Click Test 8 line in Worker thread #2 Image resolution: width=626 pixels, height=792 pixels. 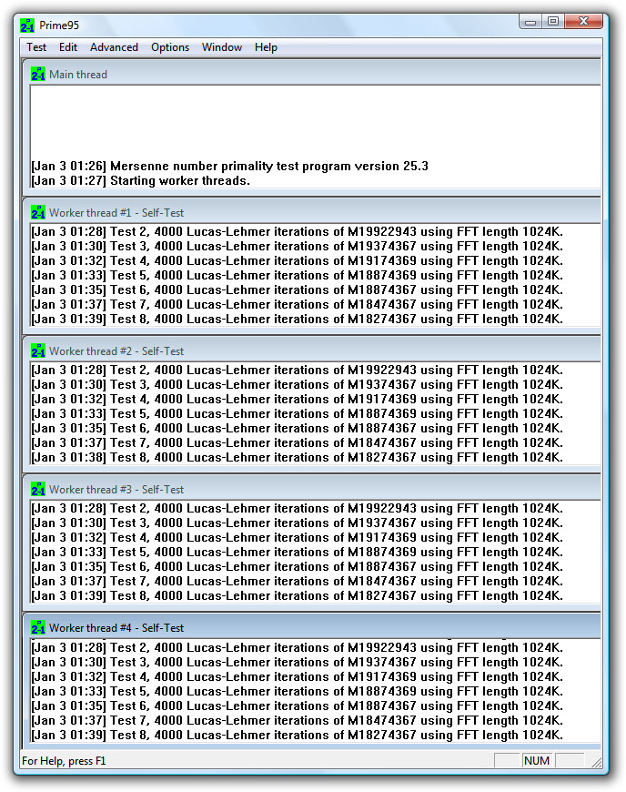pos(297,458)
